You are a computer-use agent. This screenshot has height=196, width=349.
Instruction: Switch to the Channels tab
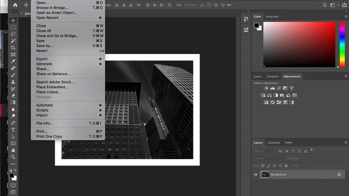pos(274,143)
